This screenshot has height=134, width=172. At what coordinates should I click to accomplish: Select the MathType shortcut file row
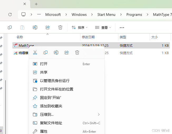click(91, 45)
